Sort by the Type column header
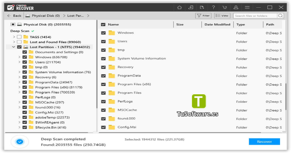 [240, 24]
